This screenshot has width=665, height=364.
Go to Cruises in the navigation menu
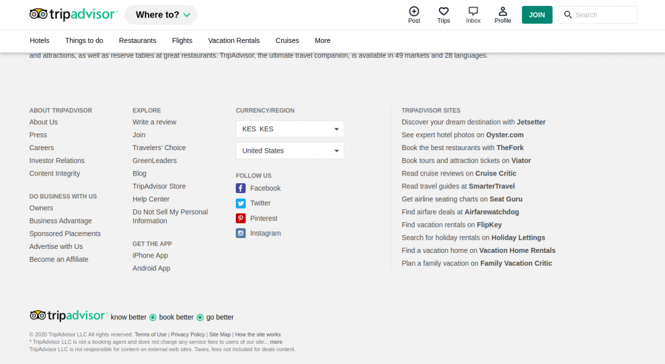coord(287,40)
